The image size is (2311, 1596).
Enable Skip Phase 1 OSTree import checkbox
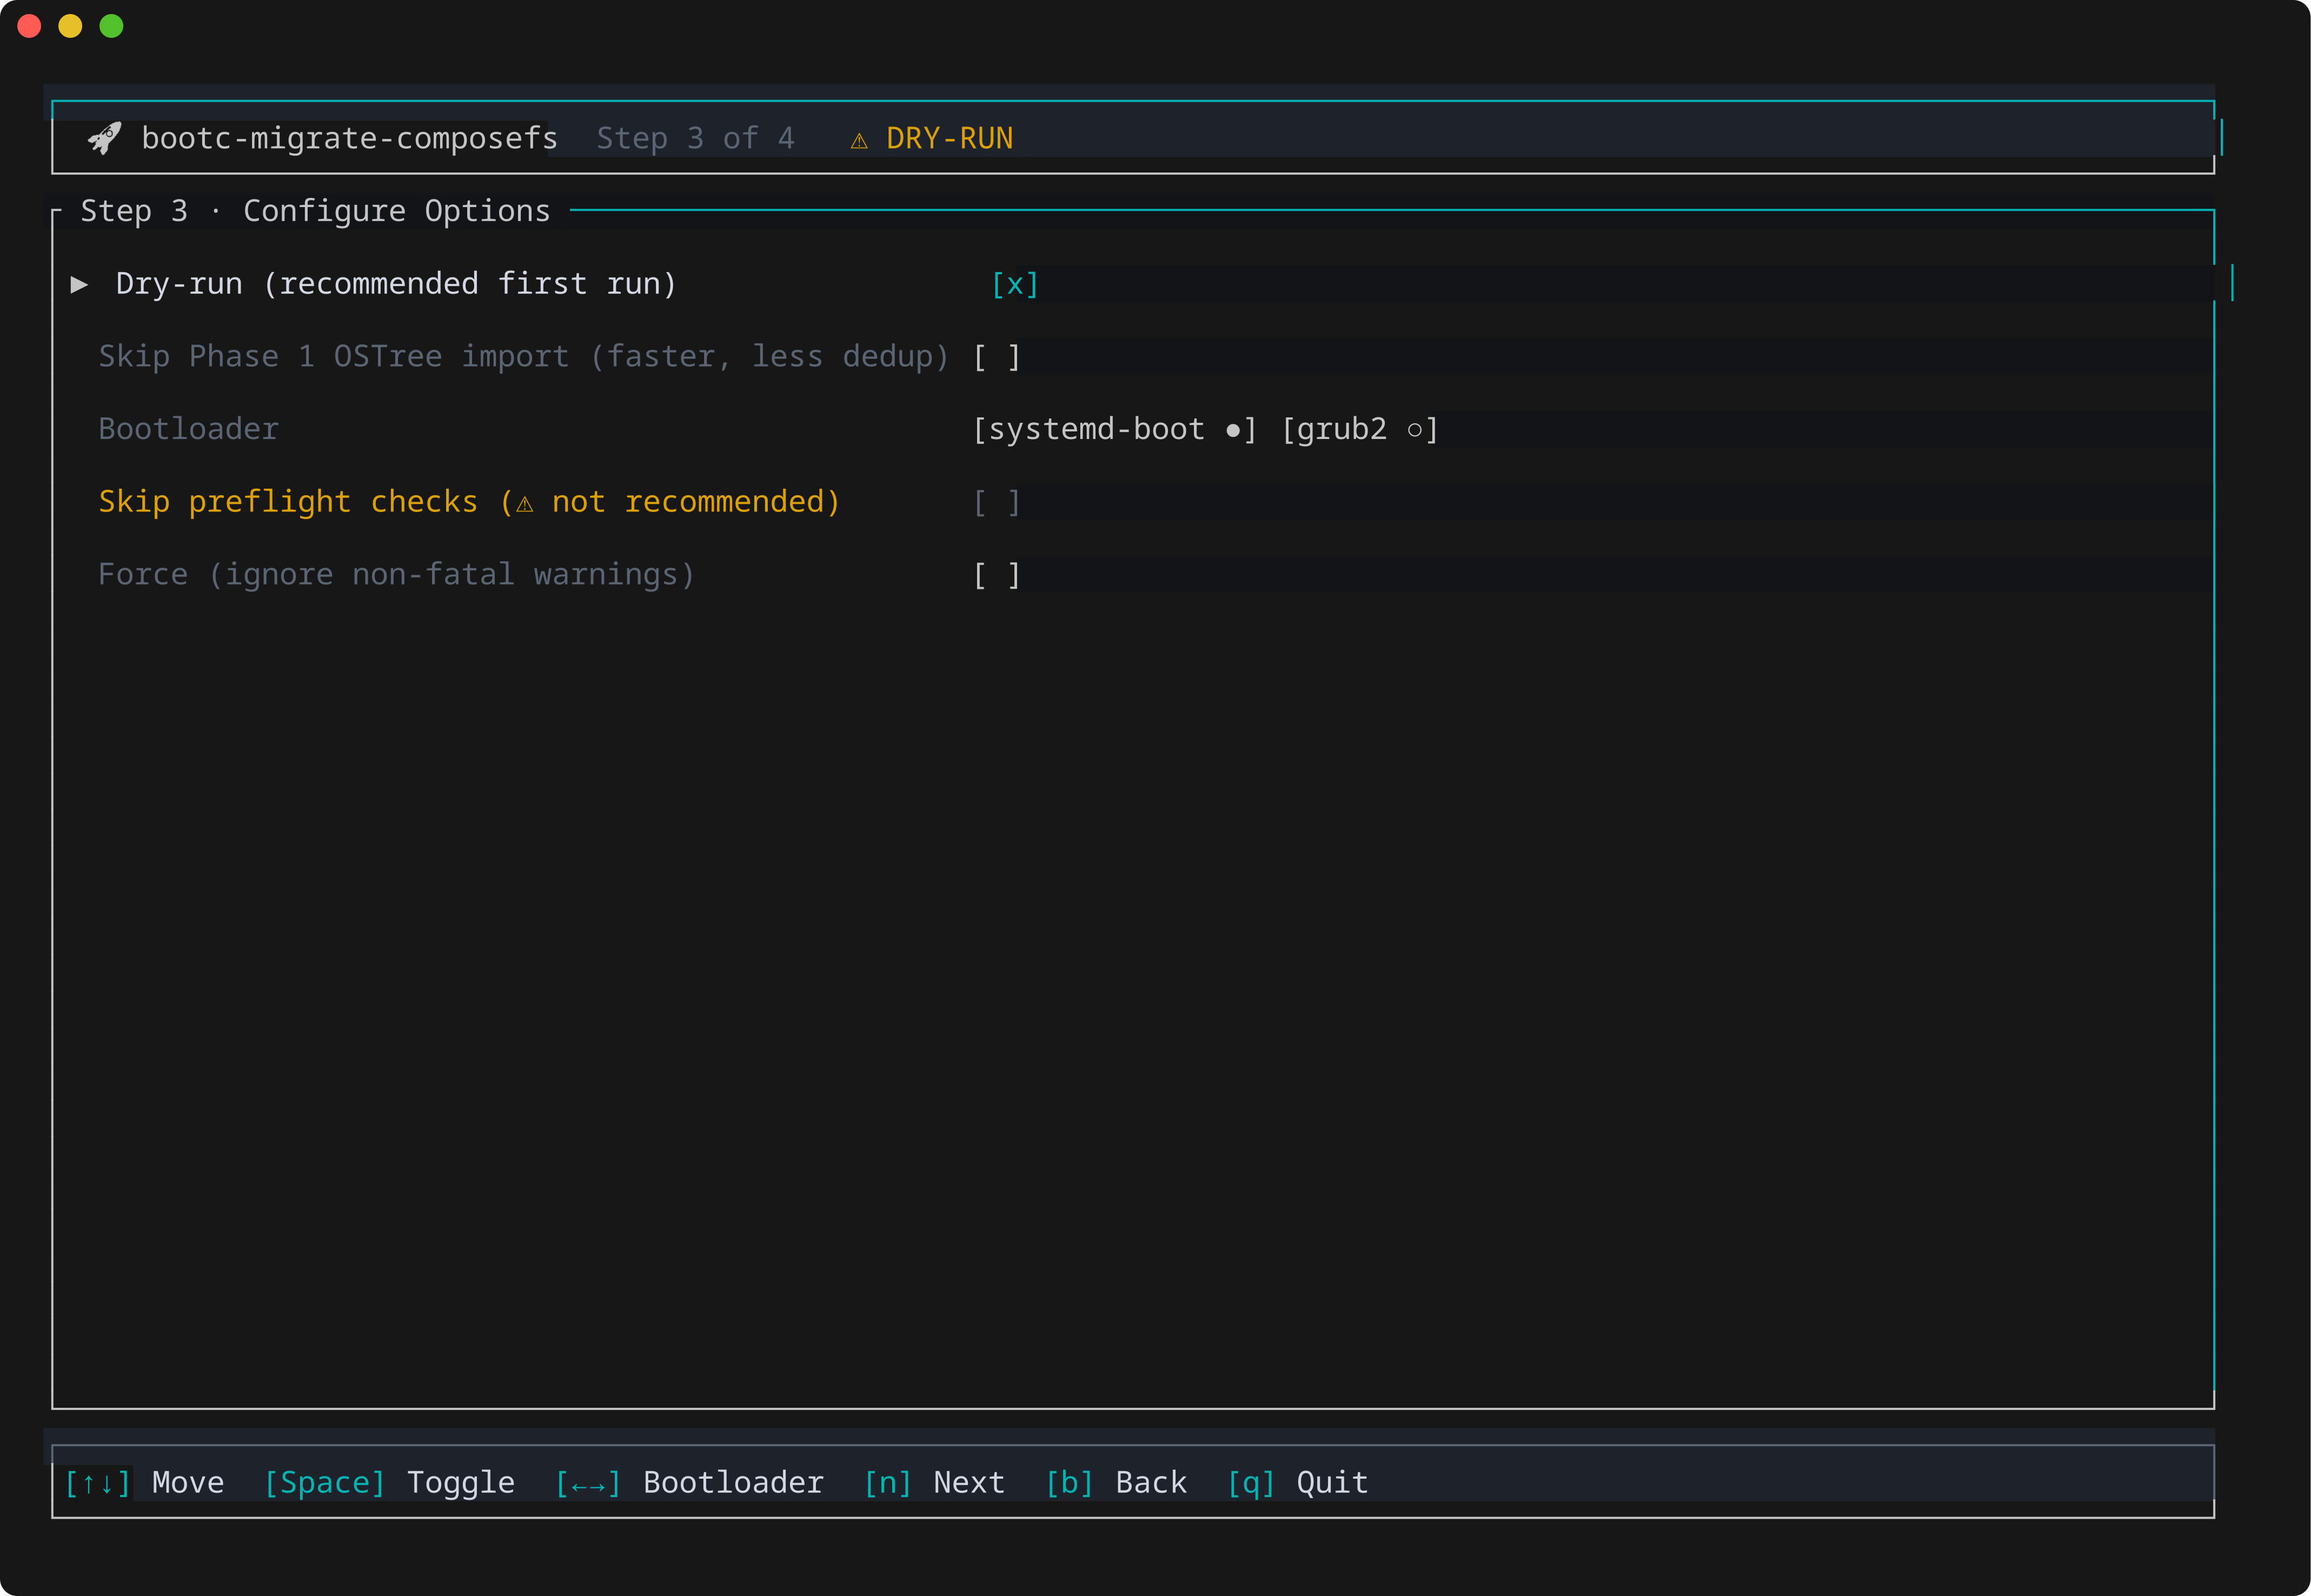pyautogui.click(x=997, y=357)
